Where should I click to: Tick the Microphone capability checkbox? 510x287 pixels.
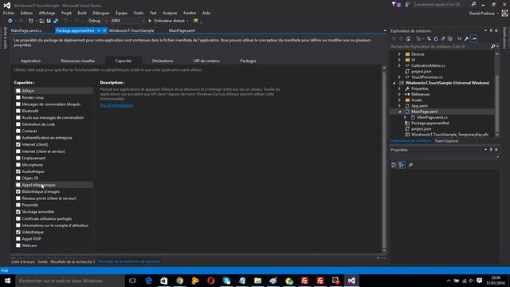(18, 165)
